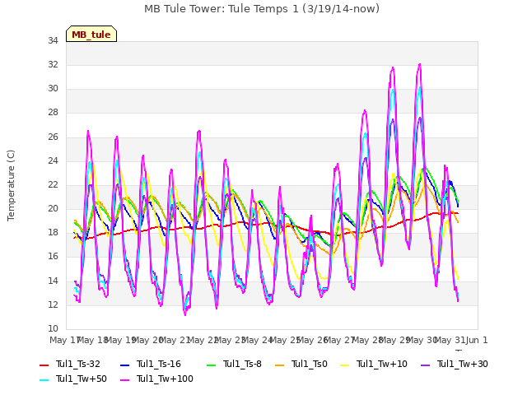
Task: Click the 10 y-axis tick label
Action: 53,329
